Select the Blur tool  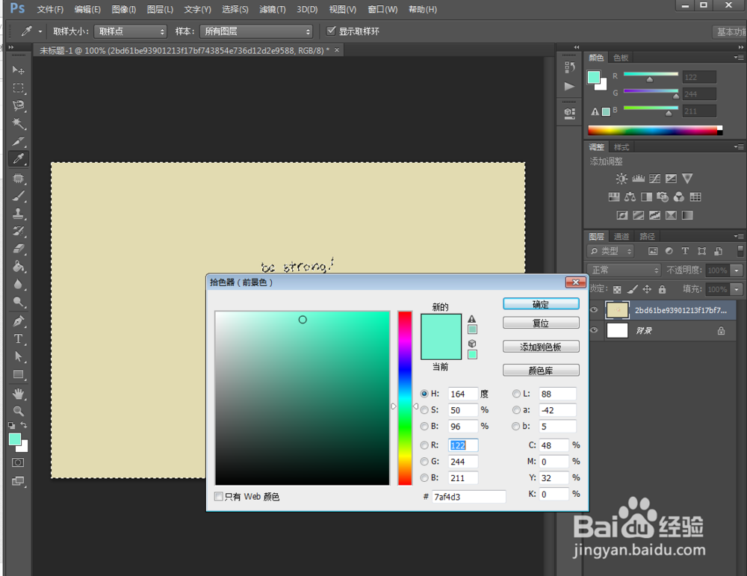pos(18,285)
